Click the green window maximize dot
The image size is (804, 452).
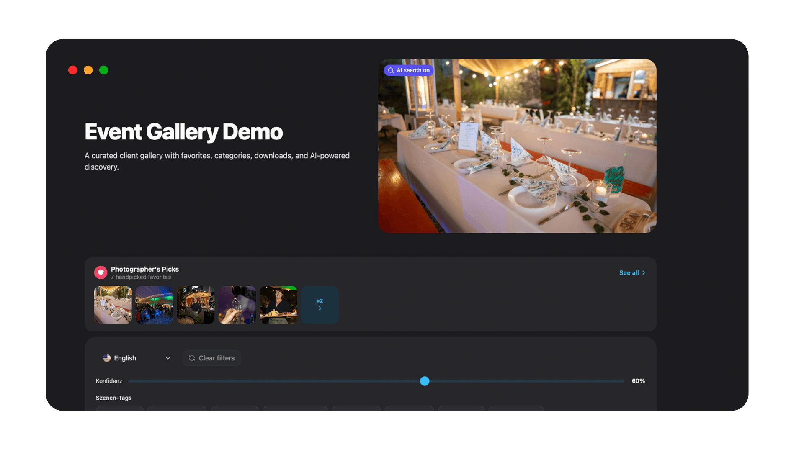[104, 70]
